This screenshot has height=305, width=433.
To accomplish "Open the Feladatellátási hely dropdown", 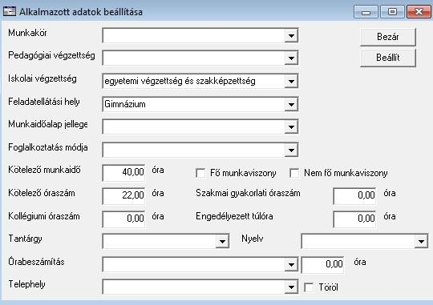I will coord(291,105).
